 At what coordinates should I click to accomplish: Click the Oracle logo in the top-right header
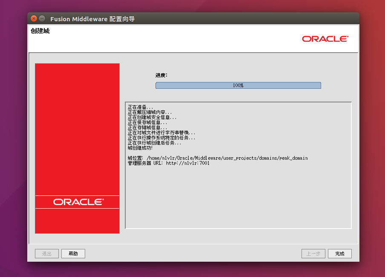325,39
